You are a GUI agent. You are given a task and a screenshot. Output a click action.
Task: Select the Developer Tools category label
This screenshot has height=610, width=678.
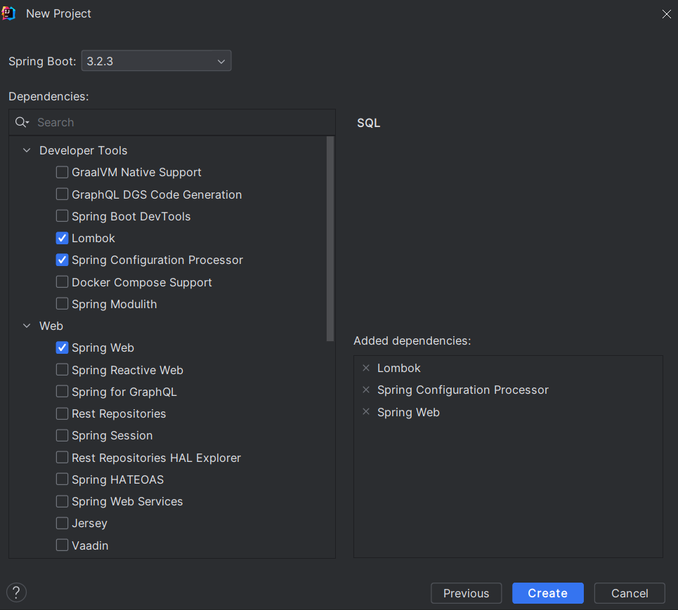tap(84, 150)
